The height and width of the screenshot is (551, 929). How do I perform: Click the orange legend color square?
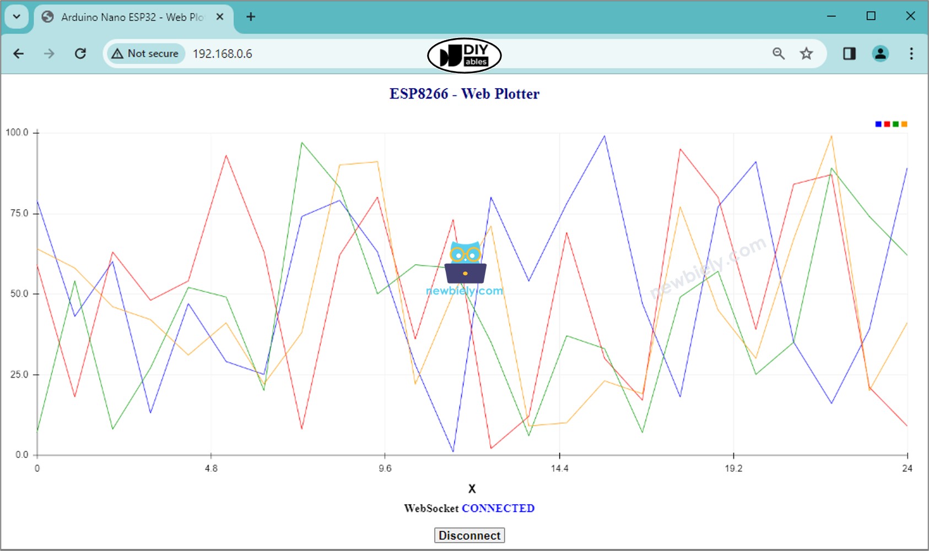point(904,123)
